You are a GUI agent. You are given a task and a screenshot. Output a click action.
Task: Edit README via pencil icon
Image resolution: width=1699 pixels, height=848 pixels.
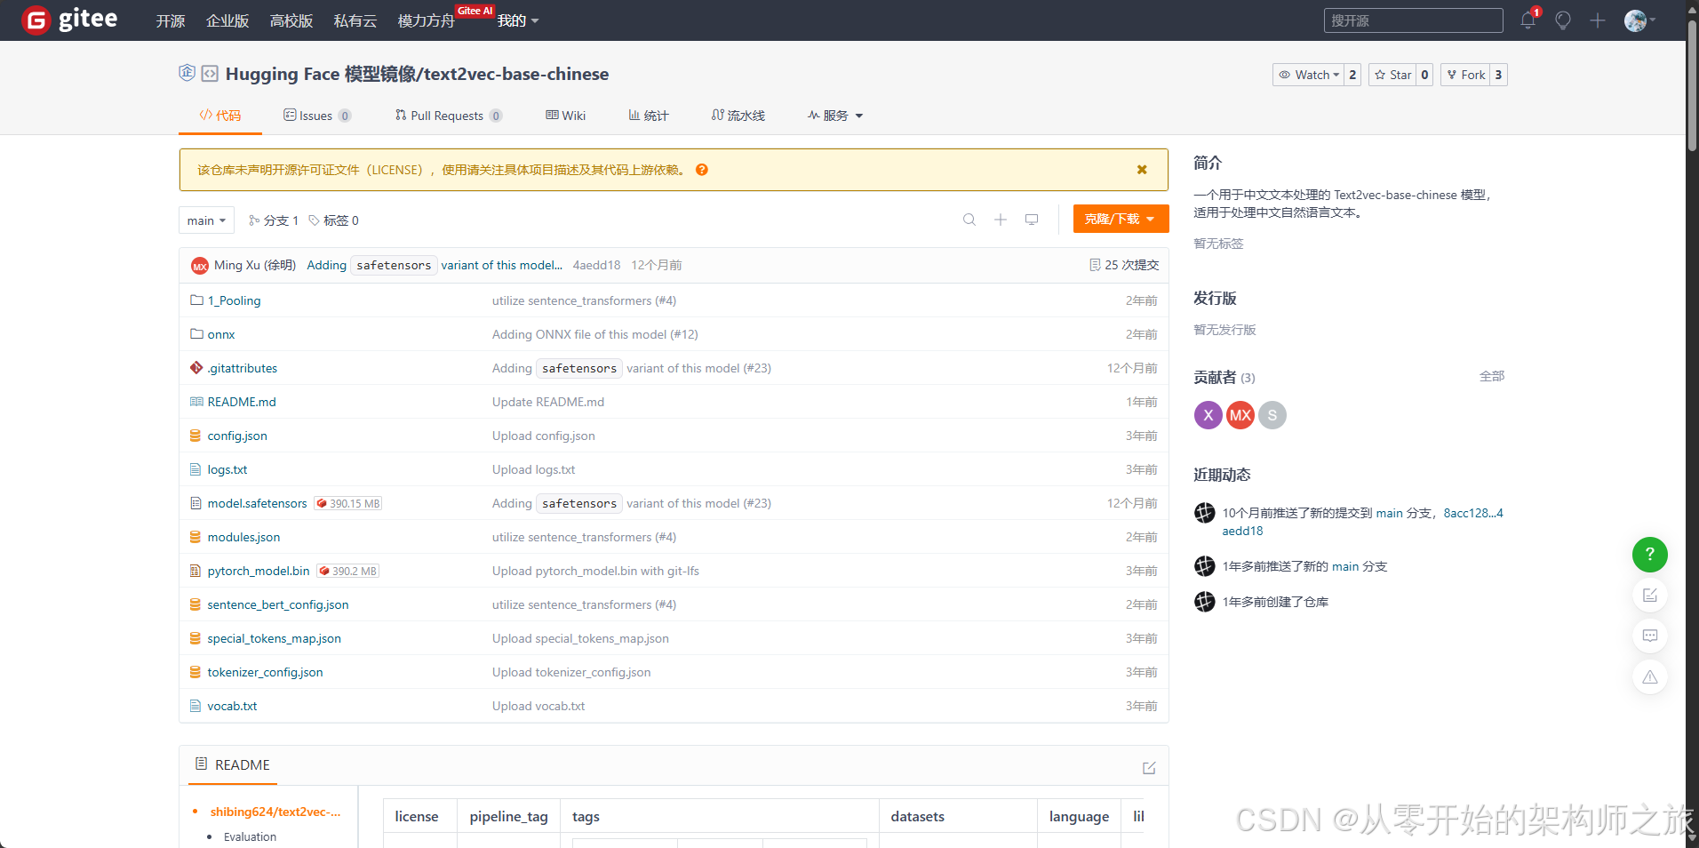click(x=1148, y=767)
